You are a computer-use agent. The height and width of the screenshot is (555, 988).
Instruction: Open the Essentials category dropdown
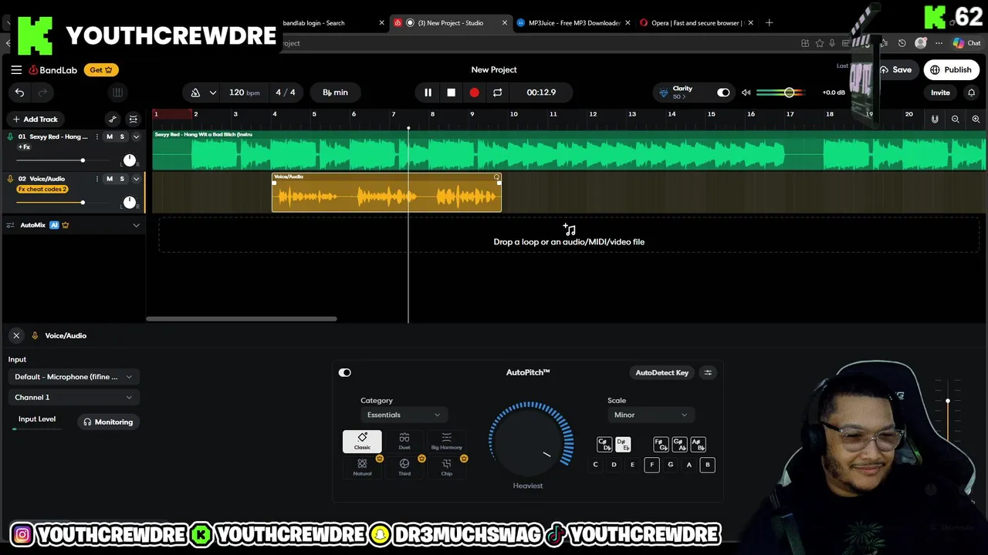tap(404, 415)
